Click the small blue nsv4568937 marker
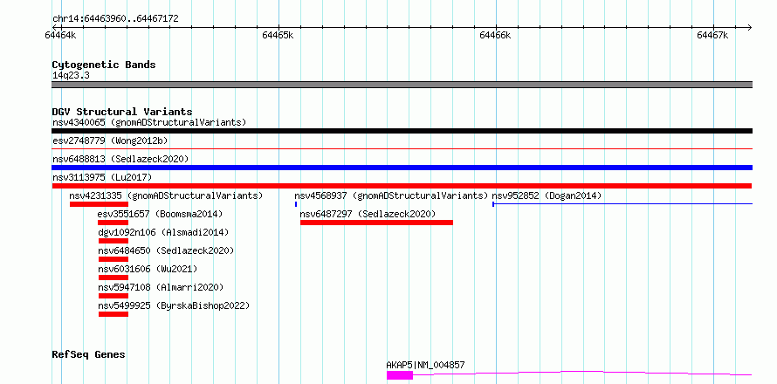Viewport: 777px width, 384px height. coord(296,204)
